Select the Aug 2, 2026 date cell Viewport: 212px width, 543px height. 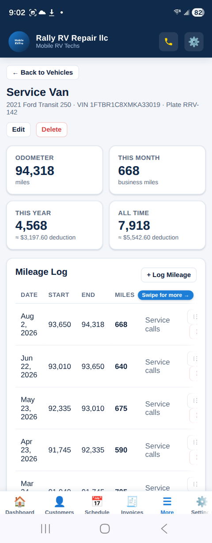[29, 324]
